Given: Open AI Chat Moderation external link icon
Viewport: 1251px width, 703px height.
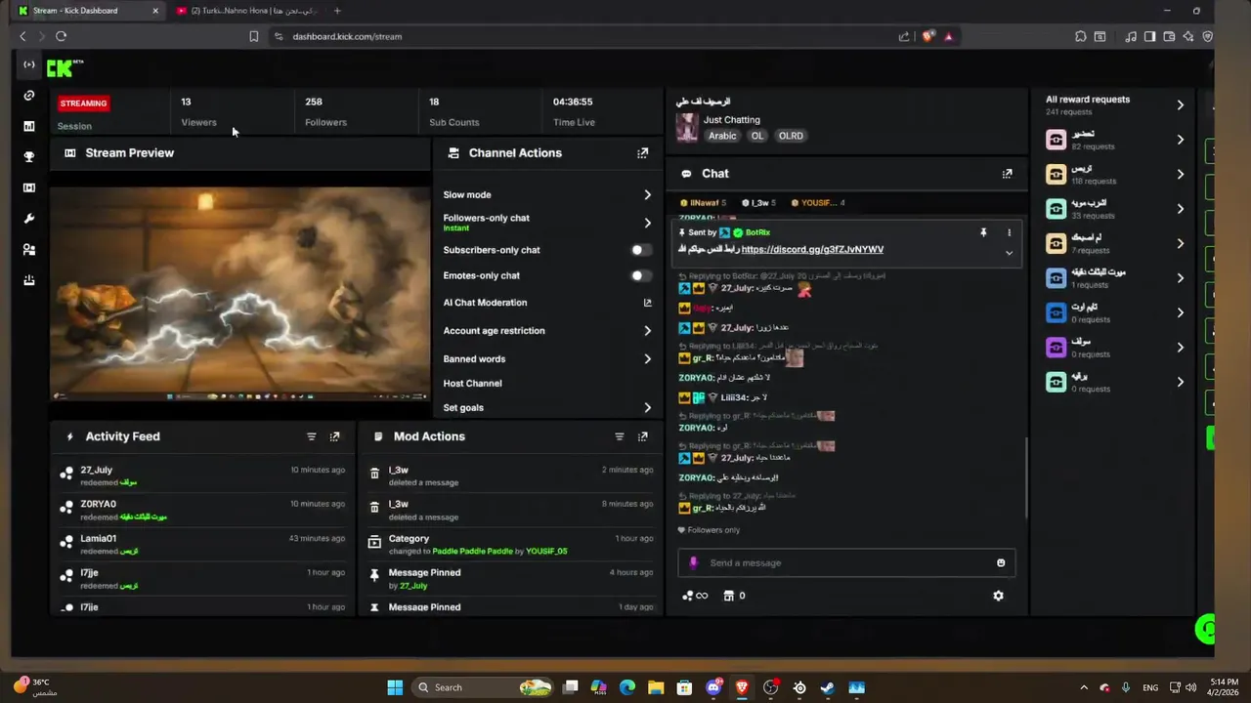Looking at the screenshot, I should click(647, 303).
